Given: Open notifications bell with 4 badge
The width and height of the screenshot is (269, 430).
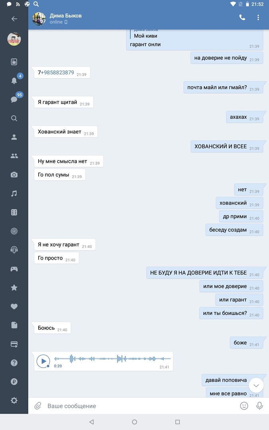Looking at the screenshot, I should coord(14,80).
